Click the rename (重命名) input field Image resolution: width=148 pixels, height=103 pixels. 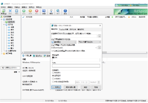click(x=76, y=60)
